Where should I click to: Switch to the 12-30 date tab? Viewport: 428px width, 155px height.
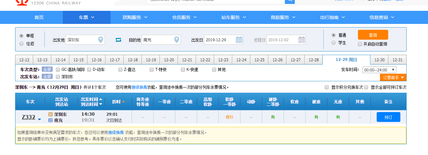click(379, 60)
